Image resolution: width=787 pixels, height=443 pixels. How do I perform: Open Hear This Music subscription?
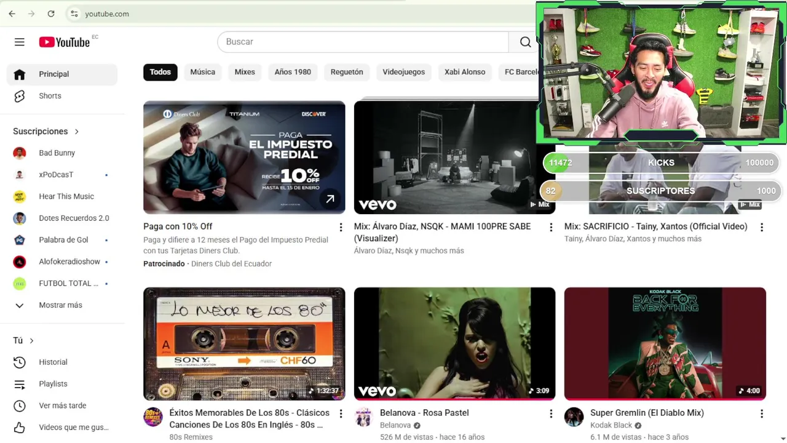click(62, 196)
